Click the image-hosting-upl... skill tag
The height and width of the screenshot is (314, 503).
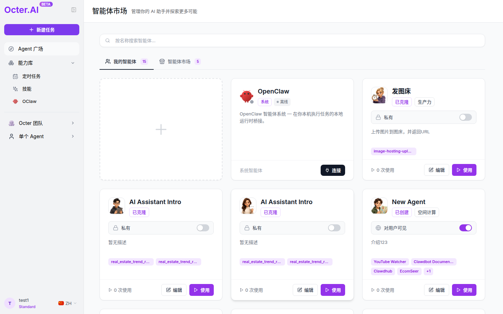point(394,151)
